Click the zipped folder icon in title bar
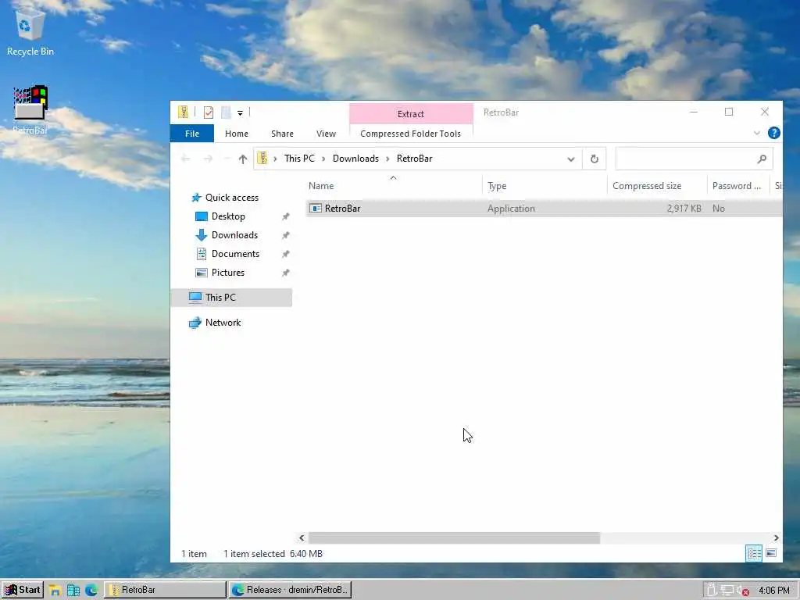This screenshot has width=800, height=600. (x=183, y=112)
